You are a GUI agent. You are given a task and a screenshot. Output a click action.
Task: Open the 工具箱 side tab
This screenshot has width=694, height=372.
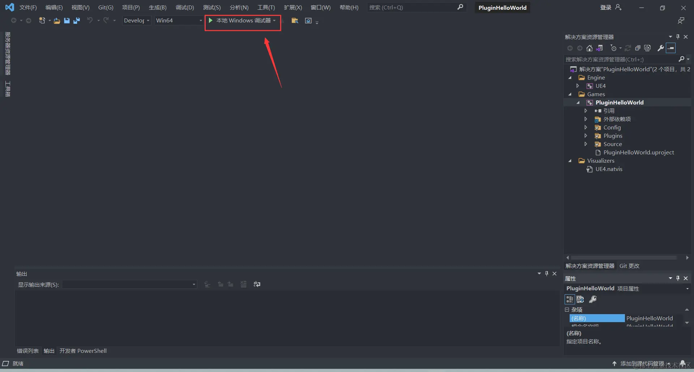(x=8, y=89)
